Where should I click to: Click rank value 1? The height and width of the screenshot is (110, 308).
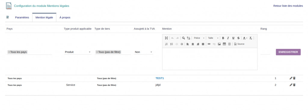276,78
